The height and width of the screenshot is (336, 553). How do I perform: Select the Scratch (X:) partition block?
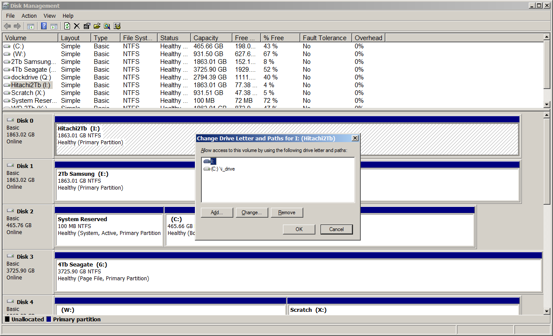coord(404,306)
